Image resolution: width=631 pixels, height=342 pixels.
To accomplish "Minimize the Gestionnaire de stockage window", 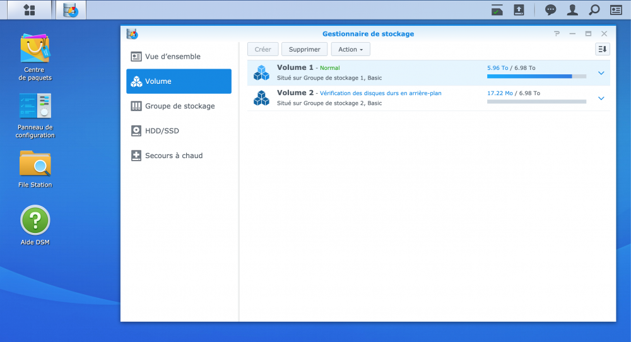I will [x=572, y=34].
